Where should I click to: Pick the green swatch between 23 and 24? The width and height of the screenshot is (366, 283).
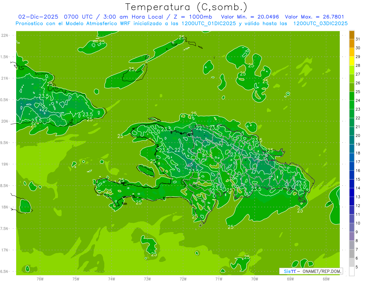[x=352, y=105]
